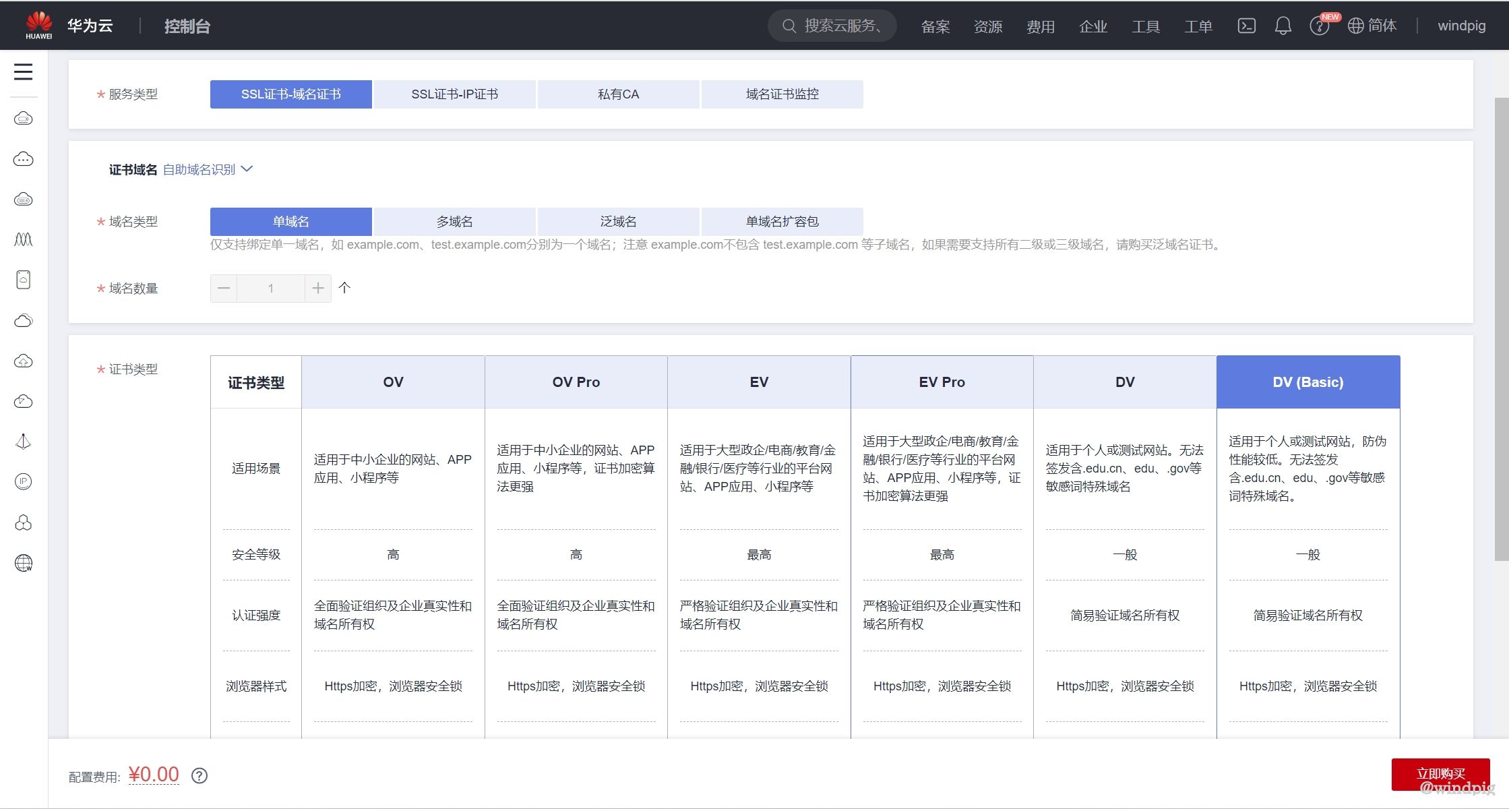Screen dimensions: 1509x809
Task: Decrease domain quantity with minus button
Action: point(224,289)
